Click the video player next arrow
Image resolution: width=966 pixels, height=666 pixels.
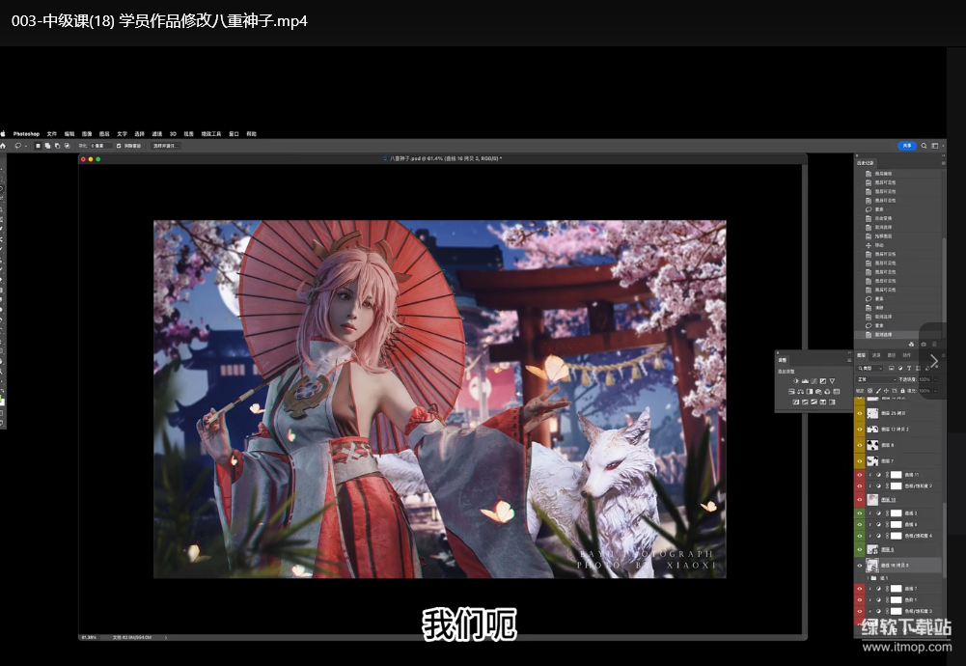coord(933,361)
